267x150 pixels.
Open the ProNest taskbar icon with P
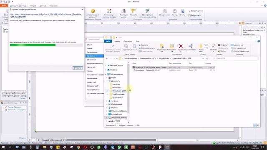coord(160,147)
